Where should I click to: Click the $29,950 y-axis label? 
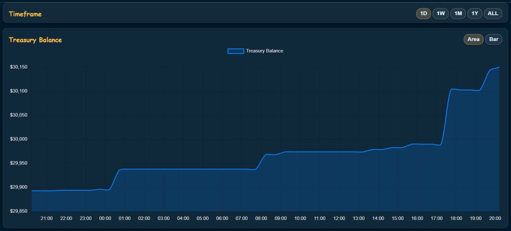coord(18,163)
